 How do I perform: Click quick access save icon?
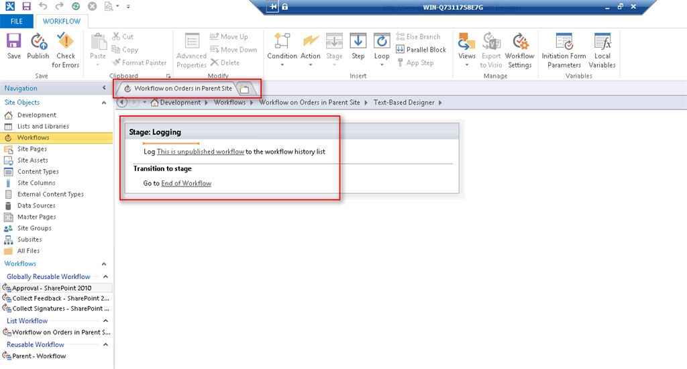tap(27, 6)
